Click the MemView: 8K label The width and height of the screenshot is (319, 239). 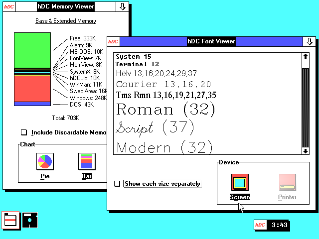point(86,65)
